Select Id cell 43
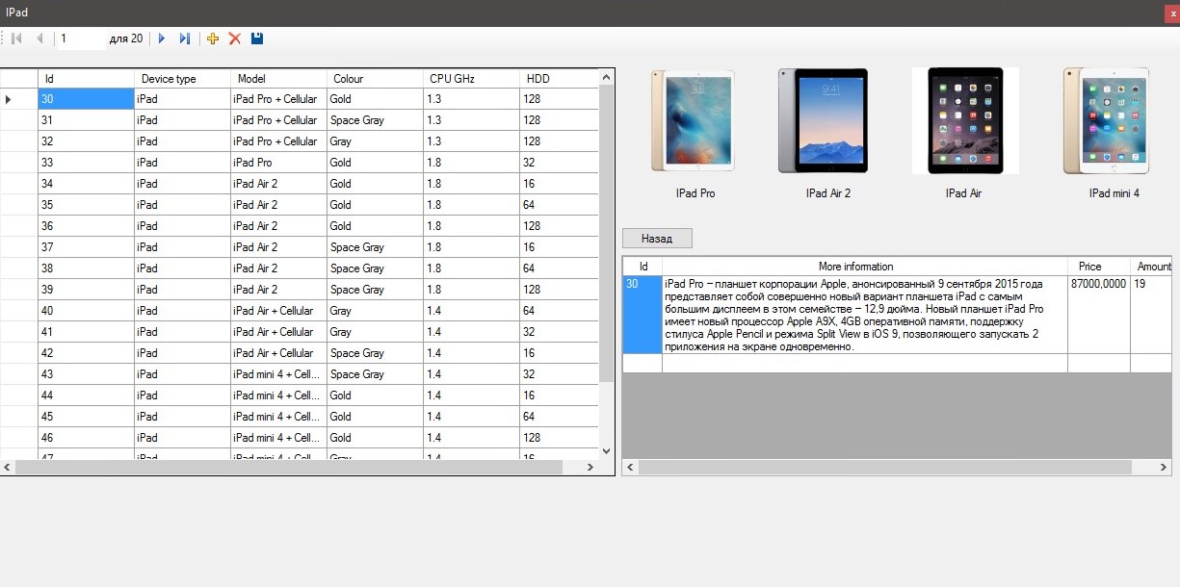1180x587 pixels. [x=86, y=374]
